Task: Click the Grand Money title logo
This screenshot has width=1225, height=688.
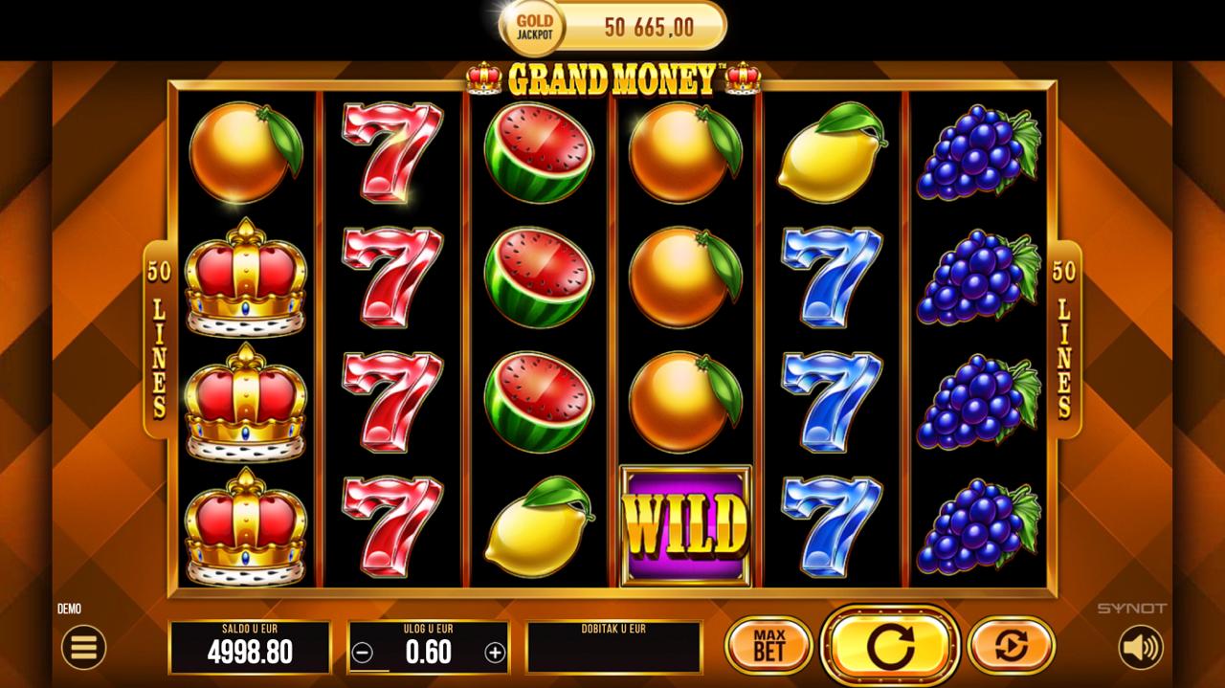Action: click(612, 79)
